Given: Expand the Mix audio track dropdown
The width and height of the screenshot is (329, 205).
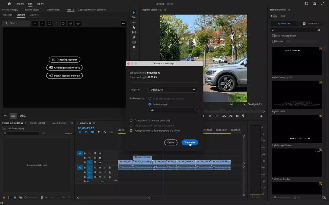Looking at the screenshot, I should tap(173, 110).
